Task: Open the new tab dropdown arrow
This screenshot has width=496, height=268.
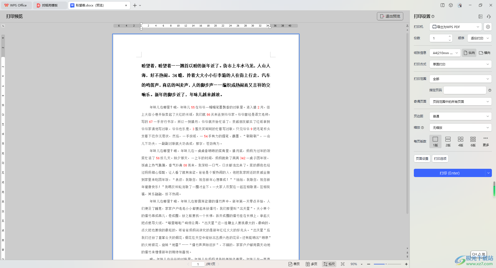Action: coord(140,5)
